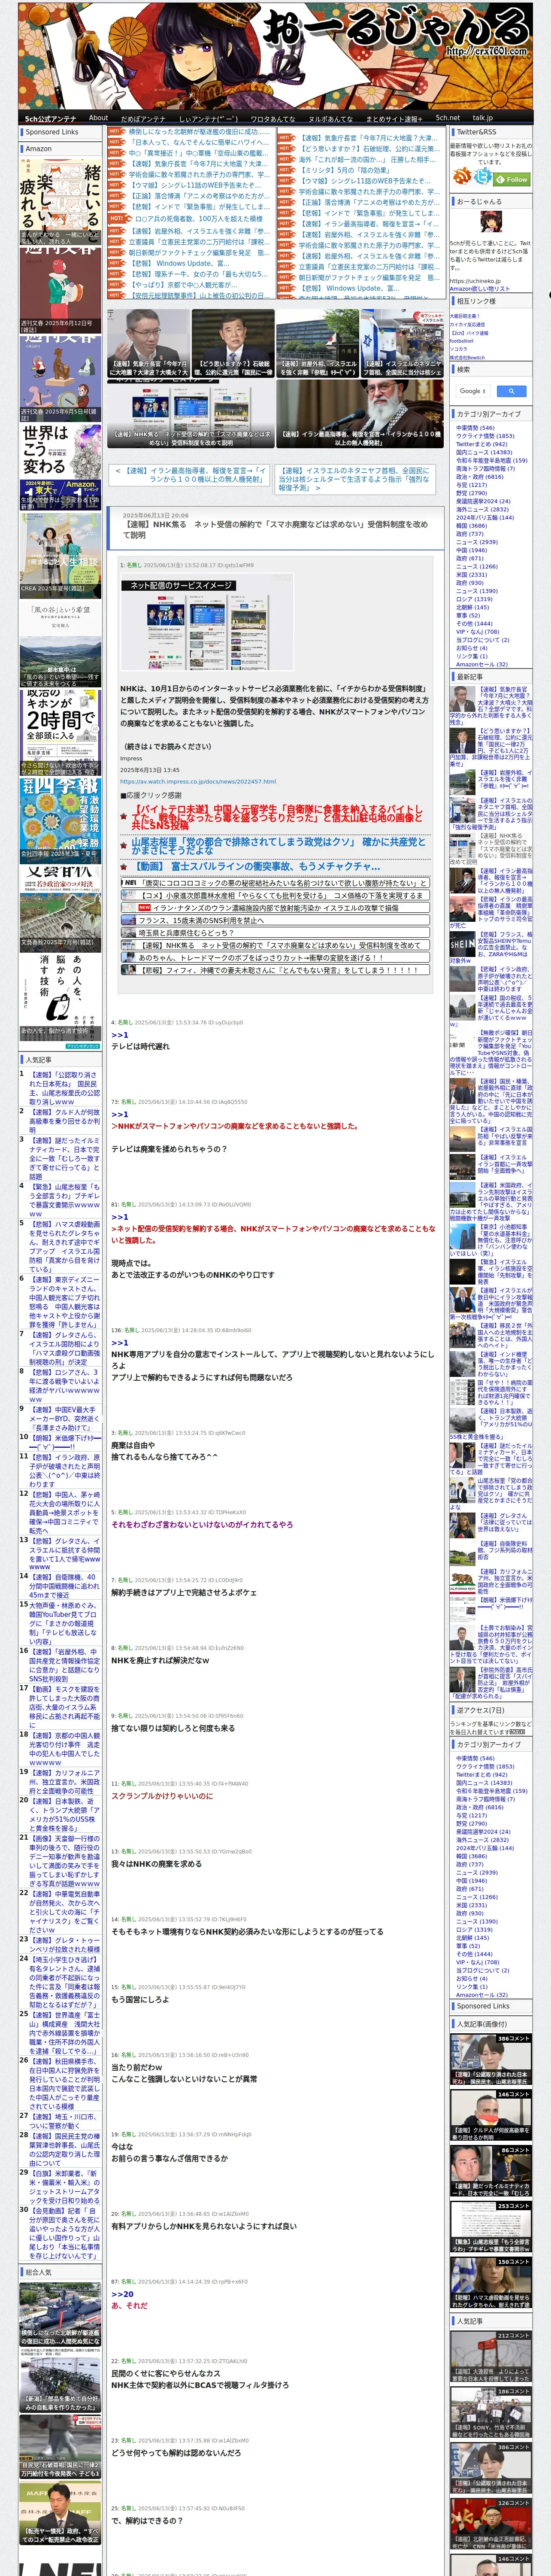Open the 中東情勢 (546) category

475,428
